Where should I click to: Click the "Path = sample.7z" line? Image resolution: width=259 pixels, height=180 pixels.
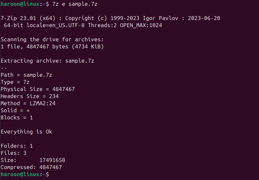tap(26, 75)
